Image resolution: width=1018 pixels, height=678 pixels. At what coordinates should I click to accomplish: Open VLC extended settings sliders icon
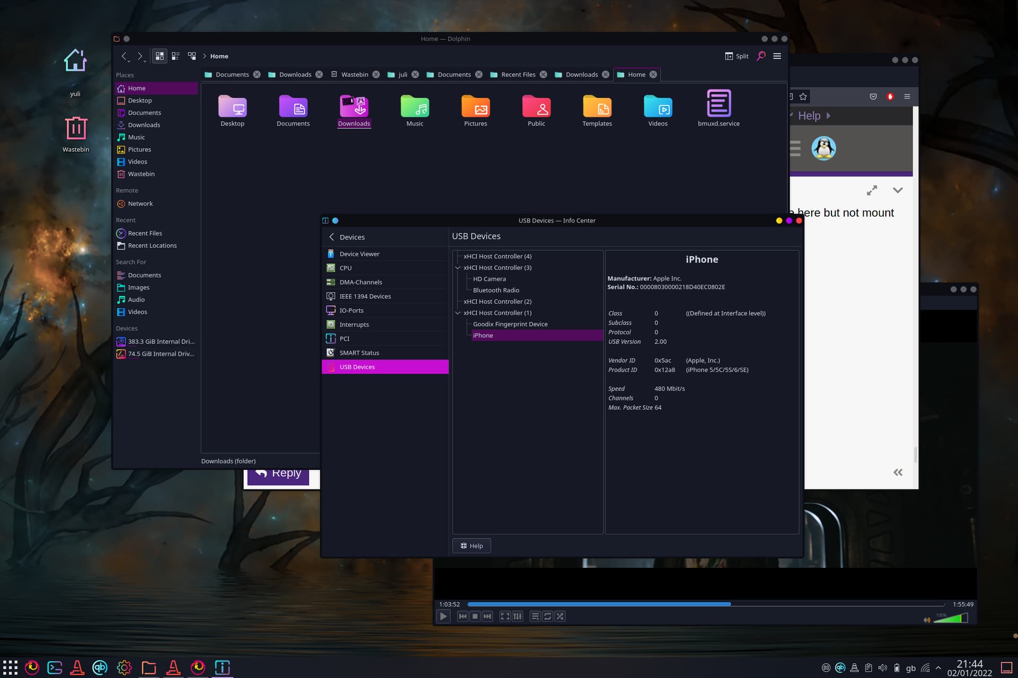pyautogui.click(x=517, y=616)
